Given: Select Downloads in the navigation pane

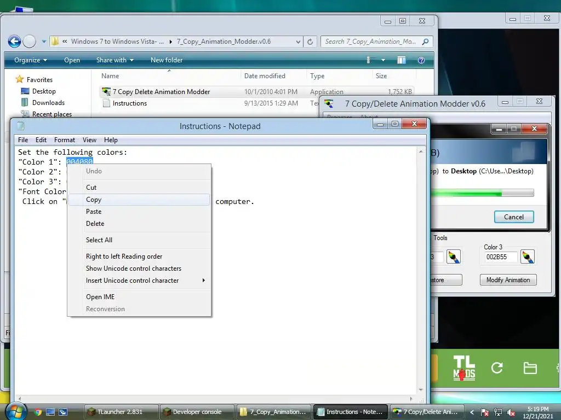Looking at the screenshot, I should (x=43, y=102).
